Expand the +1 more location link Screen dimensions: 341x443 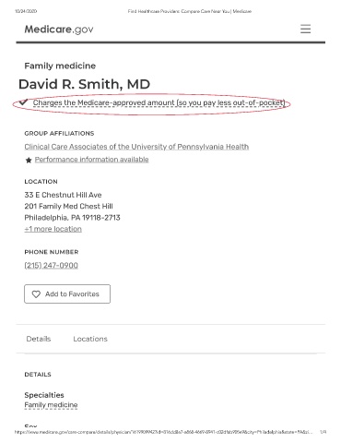tap(53, 229)
